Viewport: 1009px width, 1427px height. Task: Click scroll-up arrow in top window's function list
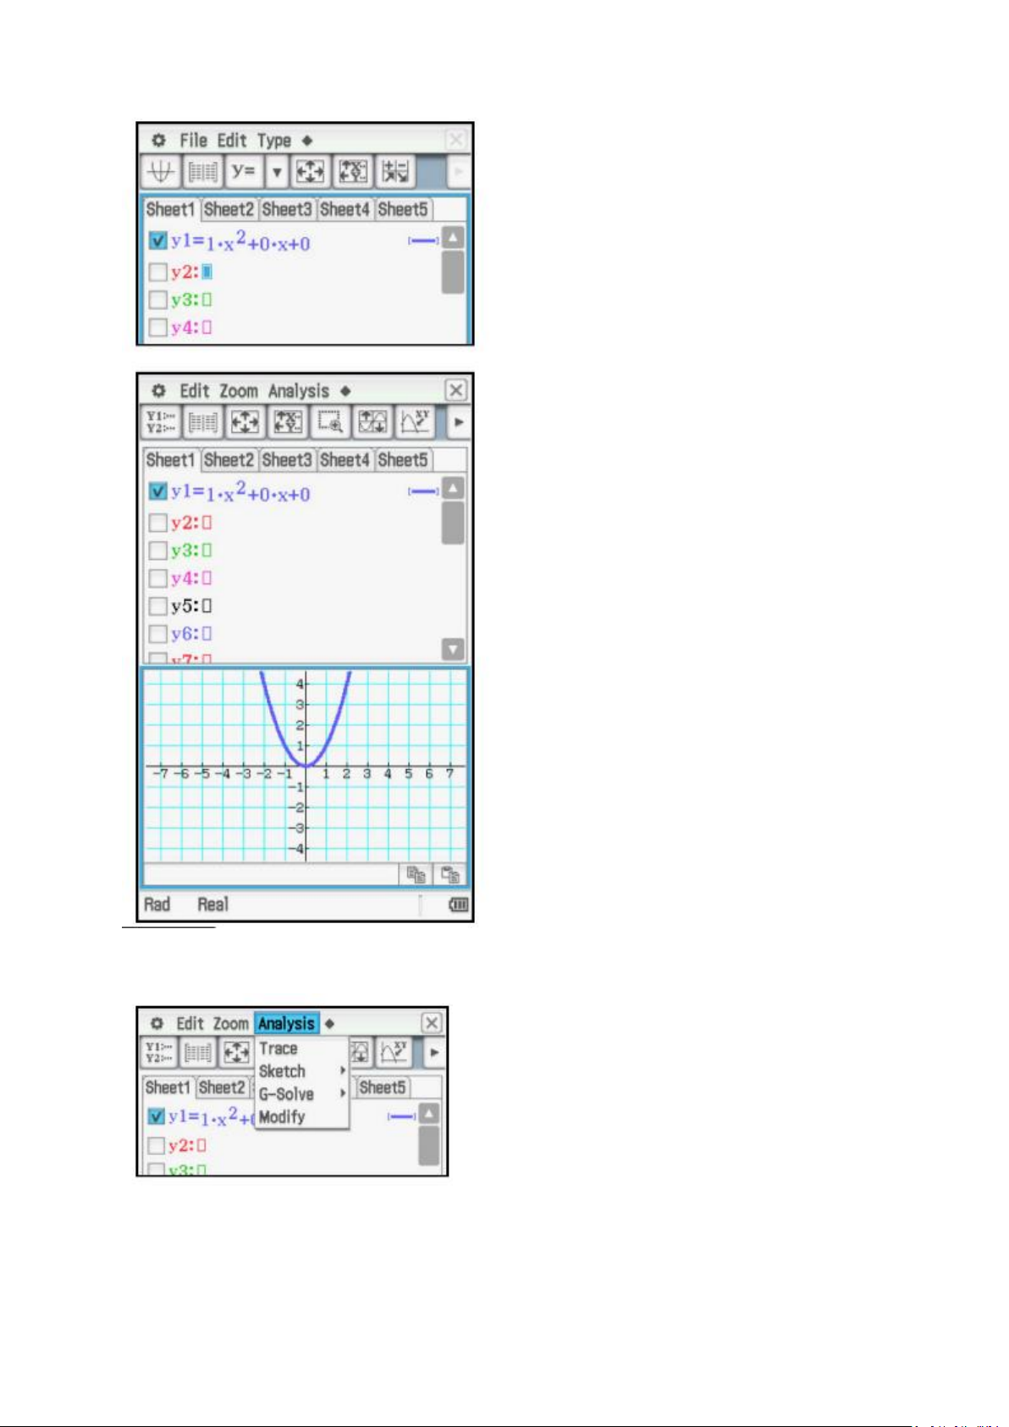pos(453,238)
